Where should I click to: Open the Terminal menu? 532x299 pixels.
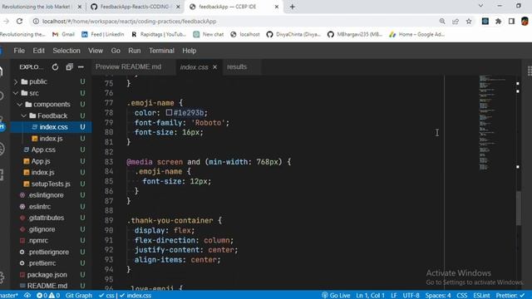[x=161, y=51]
